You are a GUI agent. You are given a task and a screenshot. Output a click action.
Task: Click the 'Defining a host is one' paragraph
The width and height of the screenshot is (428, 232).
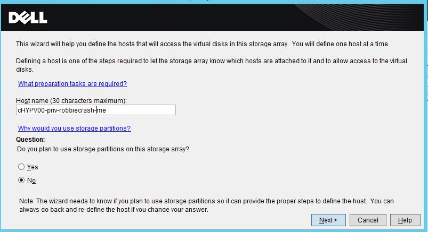pyautogui.click(x=212, y=65)
